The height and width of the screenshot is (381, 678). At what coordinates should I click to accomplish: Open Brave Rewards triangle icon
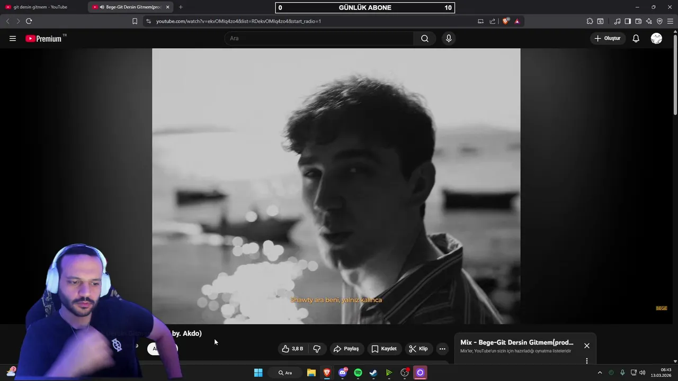[x=517, y=21]
